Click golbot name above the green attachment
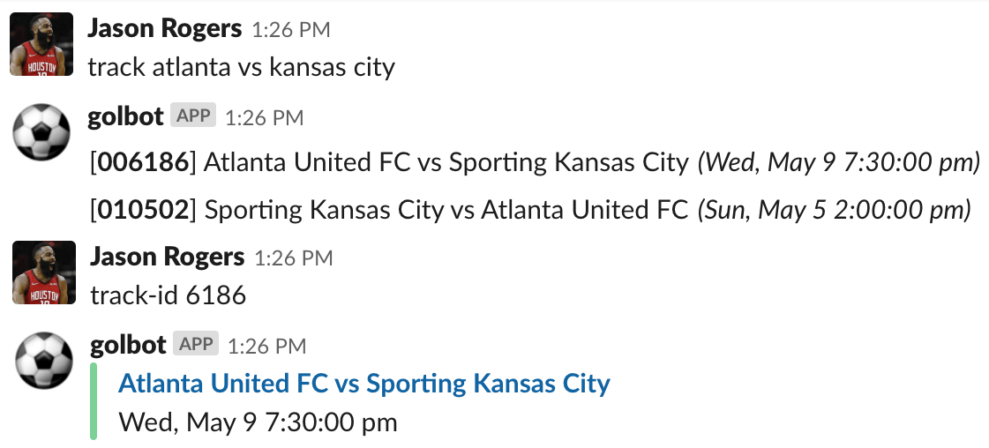Viewport: 989px width, 448px height. (x=128, y=345)
